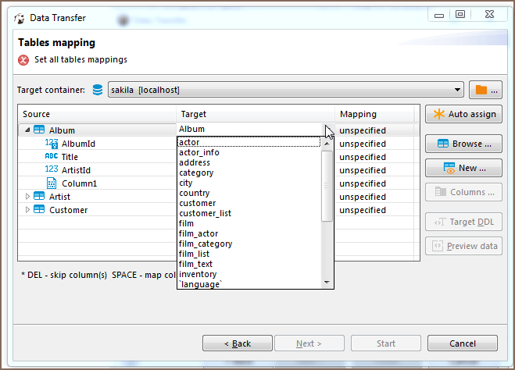Click the sakila database icon
This screenshot has width=515, height=370.
tap(98, 90)
